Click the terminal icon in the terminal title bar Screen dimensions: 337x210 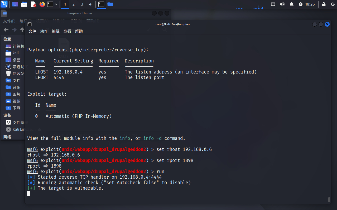click(x=30, y=24)
